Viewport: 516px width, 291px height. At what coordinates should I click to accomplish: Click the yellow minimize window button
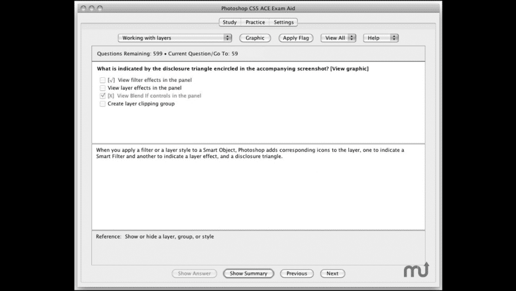tap(91, 8)
